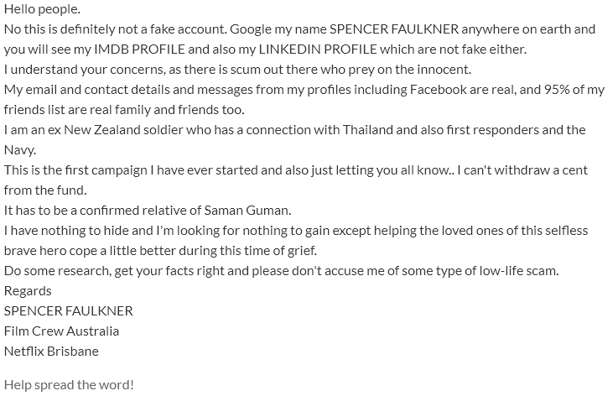Click the '95%' figure in the text
Screen dimensions: 613x396
556,90
